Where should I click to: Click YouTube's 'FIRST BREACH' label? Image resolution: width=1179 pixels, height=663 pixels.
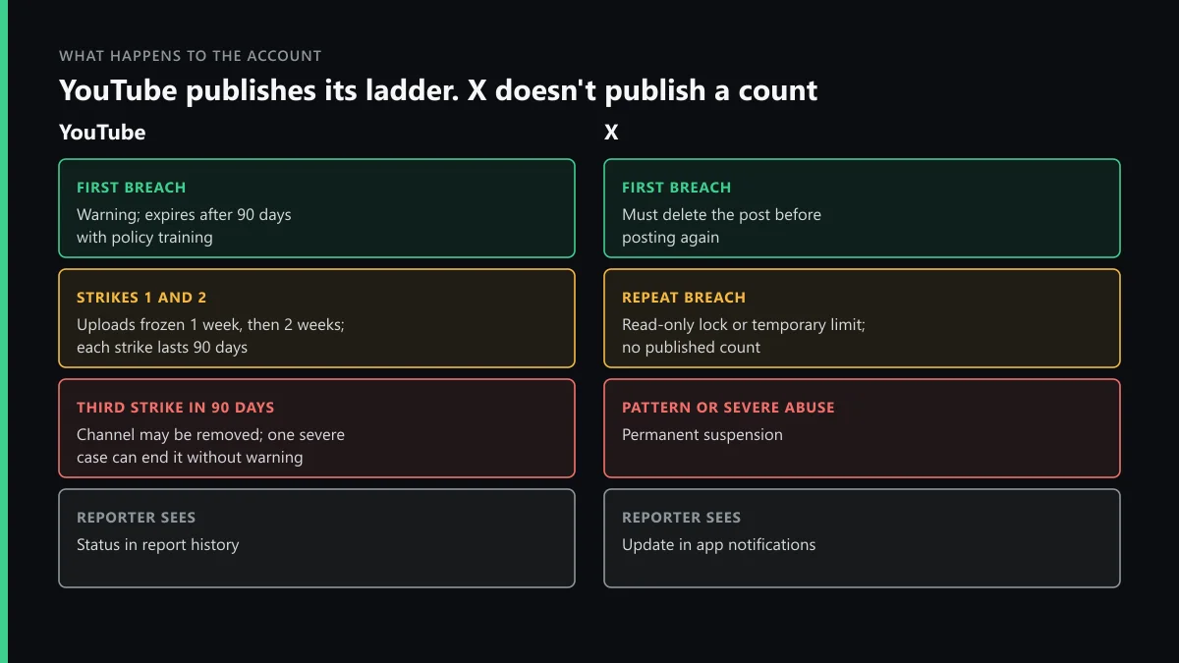click(131, 188)
